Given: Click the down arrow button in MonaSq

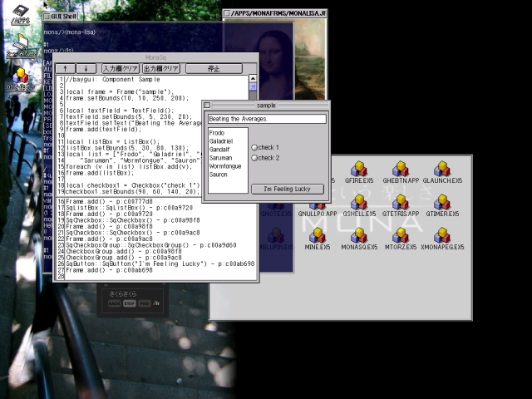Looking at the screenshot, I should 86,68.
